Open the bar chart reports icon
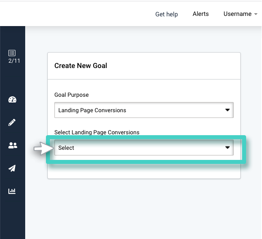262x239 pixels. point(12,191)
